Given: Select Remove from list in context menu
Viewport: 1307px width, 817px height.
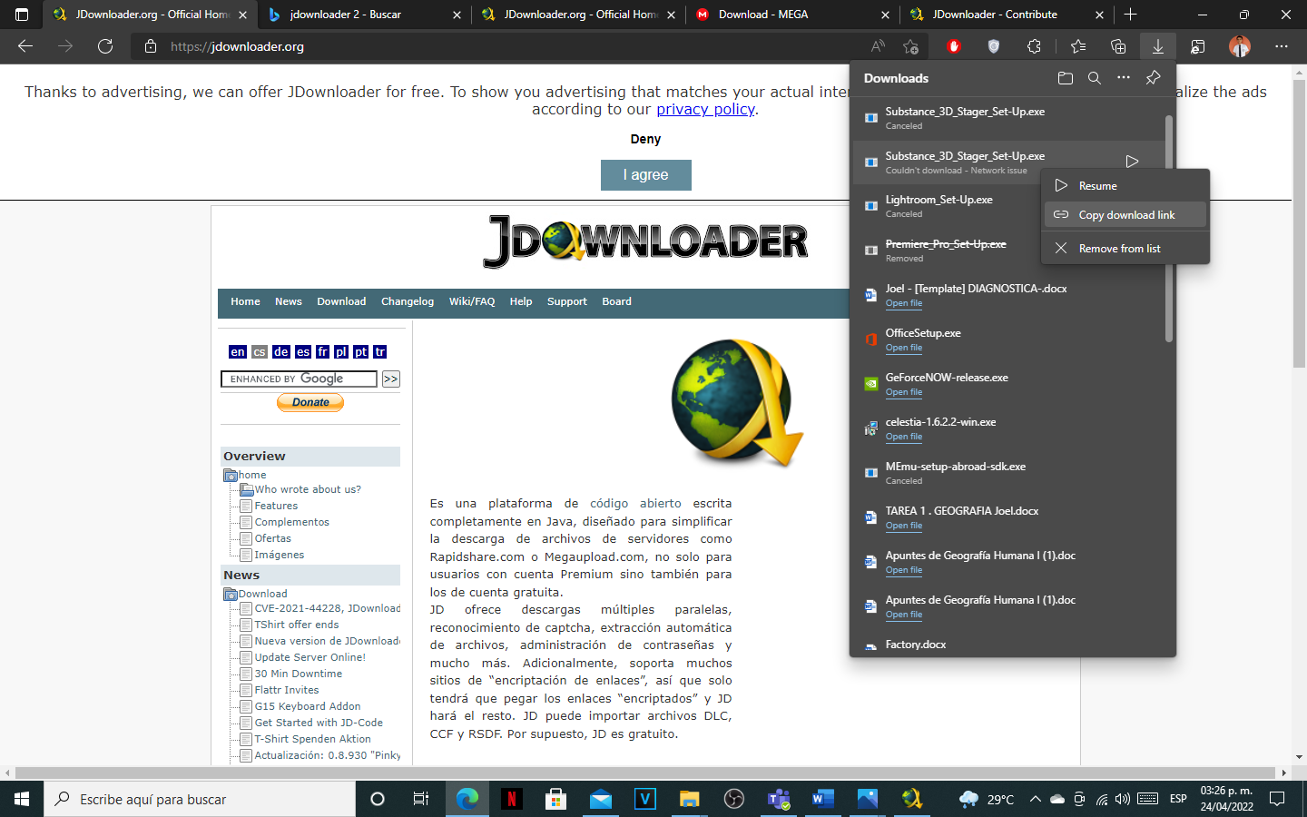Looking at the screenshot, I should pyautogui.click(x=1125, y=249).
